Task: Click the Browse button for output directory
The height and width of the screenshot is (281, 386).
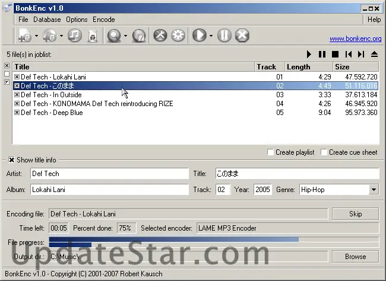Action: [x=356, y=257]
